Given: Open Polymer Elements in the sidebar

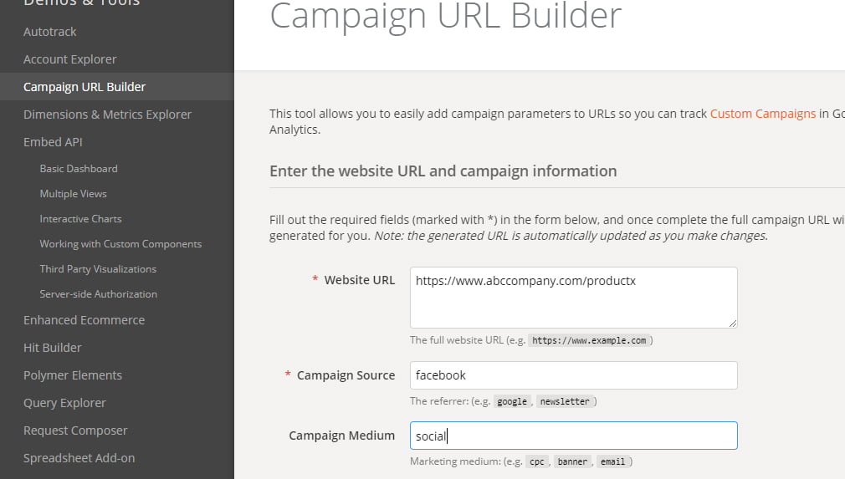Looking at the screenshot, I should 73,375.
